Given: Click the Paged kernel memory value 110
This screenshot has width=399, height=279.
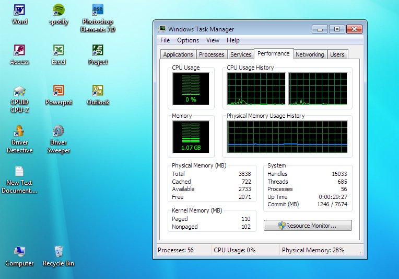Looking at the screenshot, I should [246, 219].
